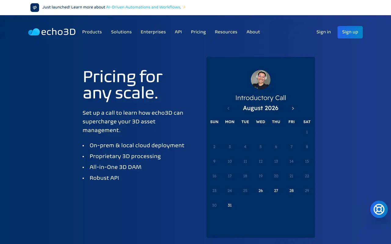
Task: Open the Solutions menu
Action: 121,32
